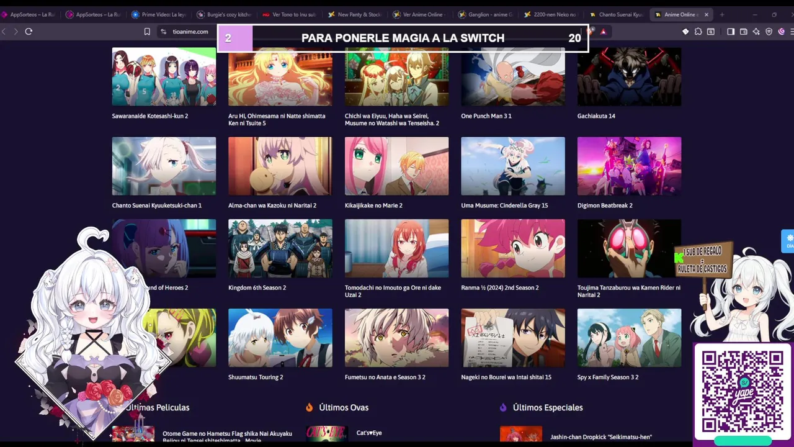Click the flame icon beside Últimos Ovas

(310, 407)
